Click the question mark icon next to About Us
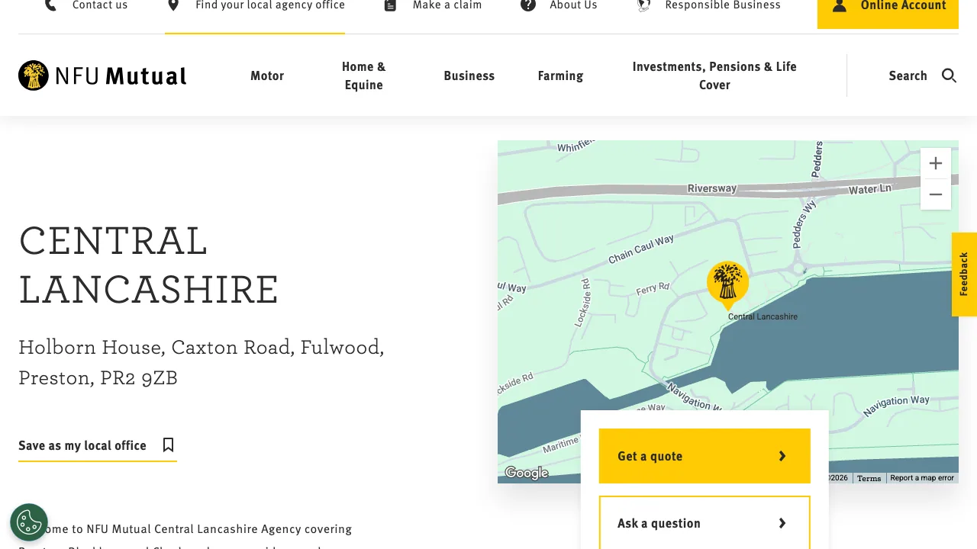The height and width of the screenshot is (549, 977). point(527,5)
